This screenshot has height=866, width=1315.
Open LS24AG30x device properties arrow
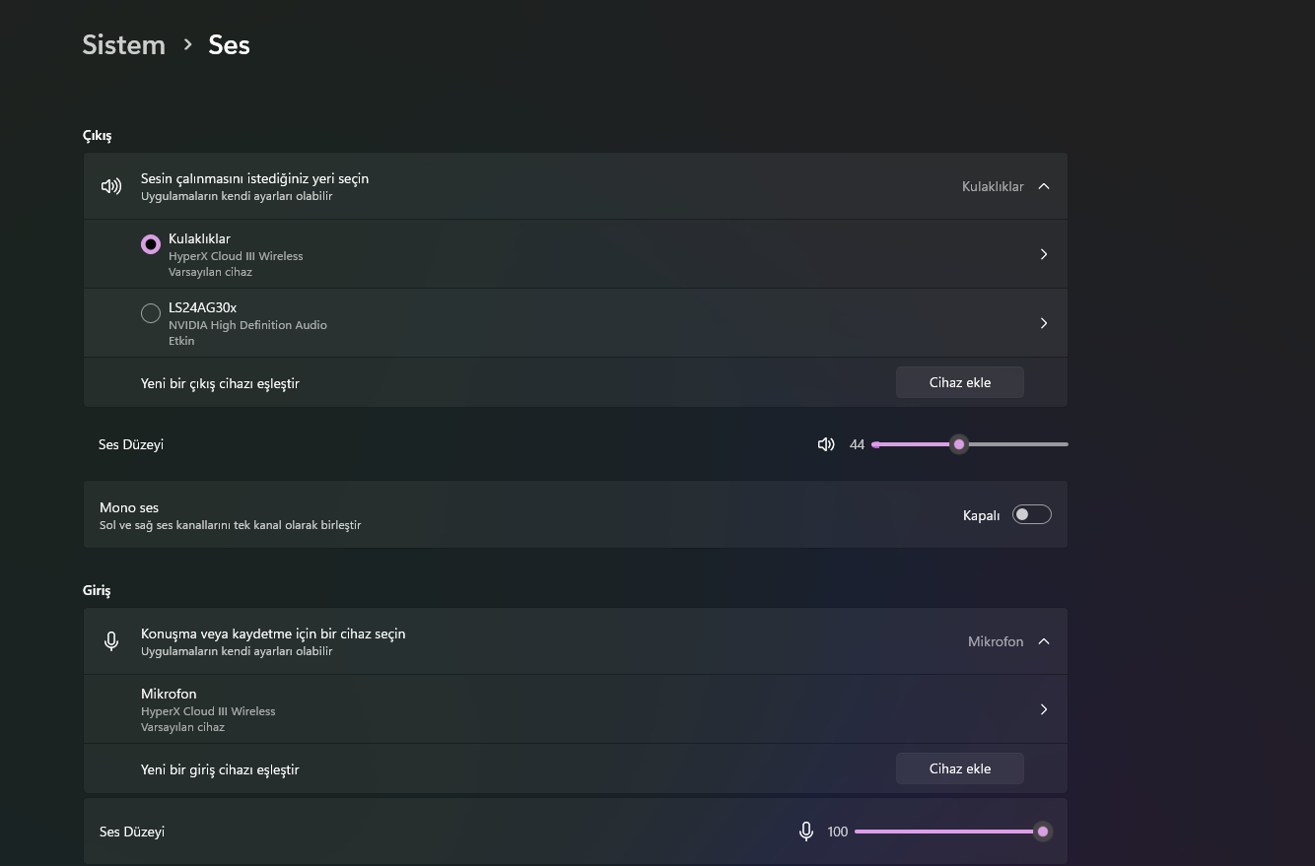[1044, 323]
